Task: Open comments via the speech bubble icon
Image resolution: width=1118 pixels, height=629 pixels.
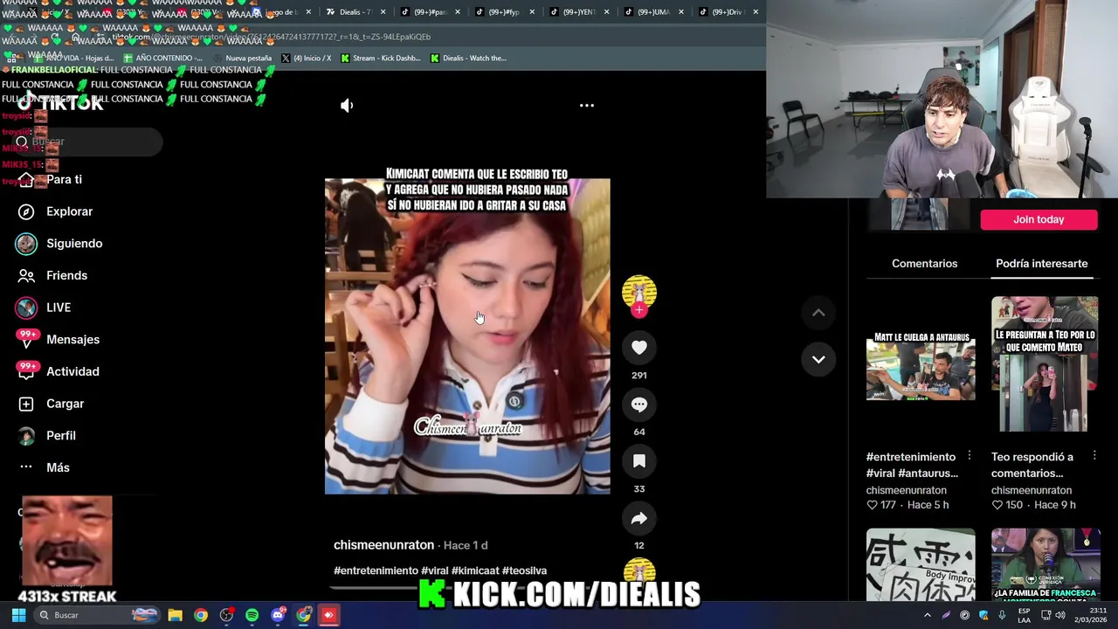Action: [x=639, y=404]
